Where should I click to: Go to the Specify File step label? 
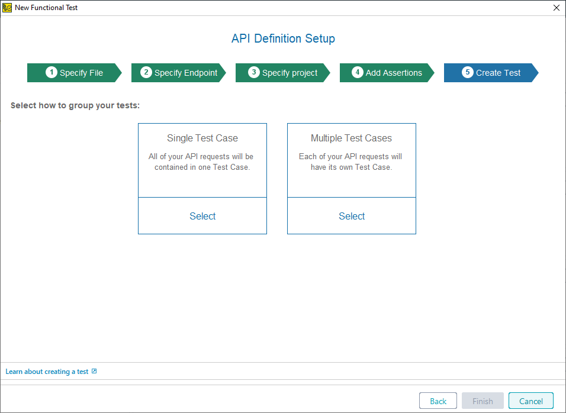point(81,73)
